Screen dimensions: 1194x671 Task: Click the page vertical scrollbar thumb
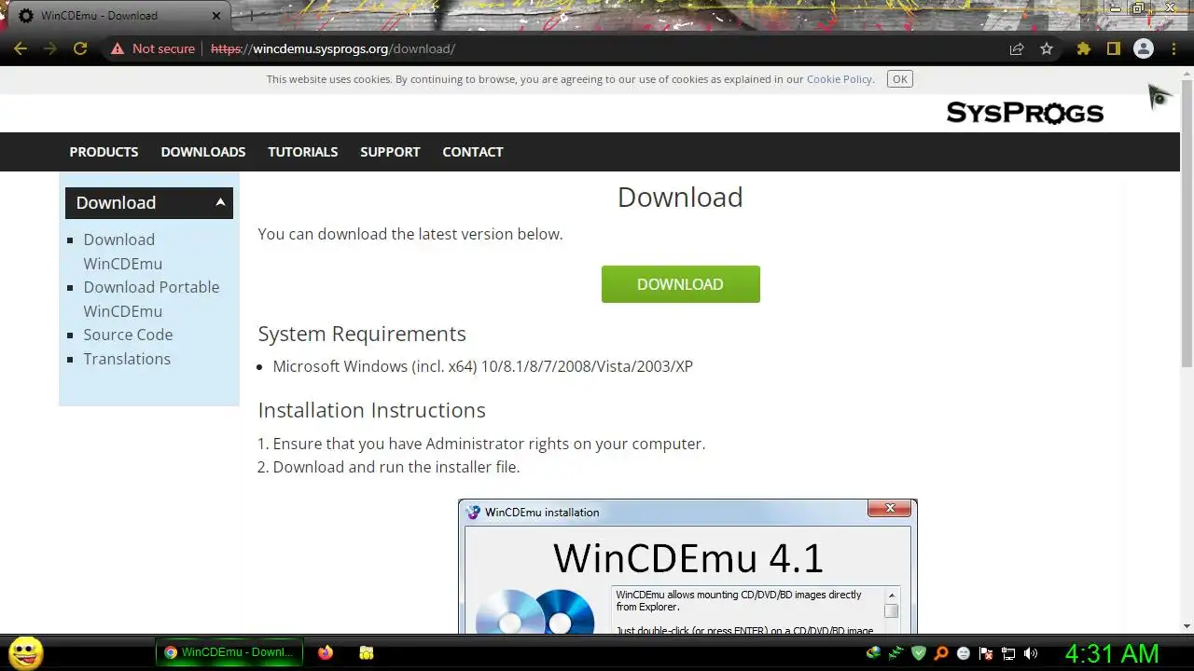[x=1187, y=224]
